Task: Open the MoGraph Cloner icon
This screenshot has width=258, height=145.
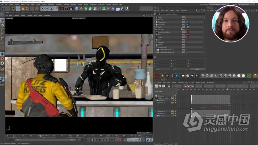Action: 104,9
